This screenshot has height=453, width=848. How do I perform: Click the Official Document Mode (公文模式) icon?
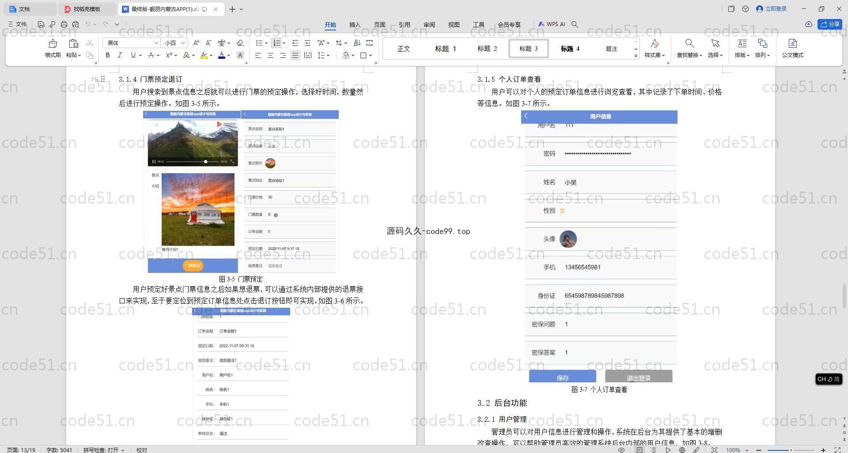792,43
